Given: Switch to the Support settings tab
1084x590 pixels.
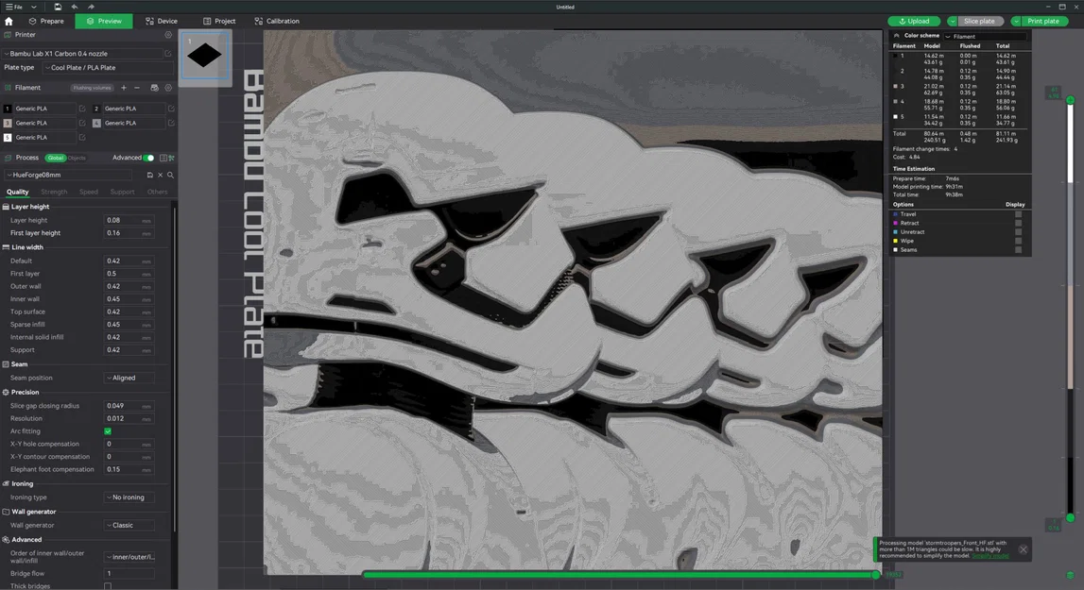Looking at the screenshot, I should tap(122, 192).
